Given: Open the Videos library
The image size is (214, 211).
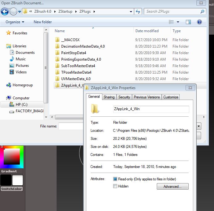Looking at the screenshot, I should pos(18,72).
